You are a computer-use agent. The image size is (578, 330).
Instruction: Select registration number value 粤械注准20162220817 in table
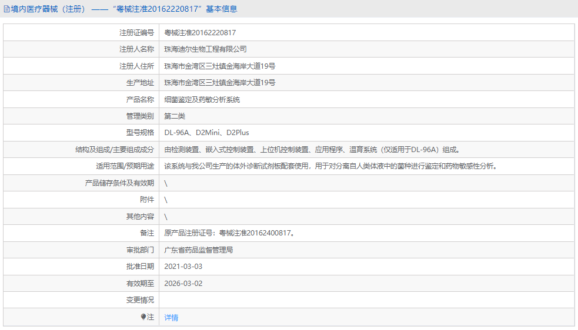tap(200, 33)
